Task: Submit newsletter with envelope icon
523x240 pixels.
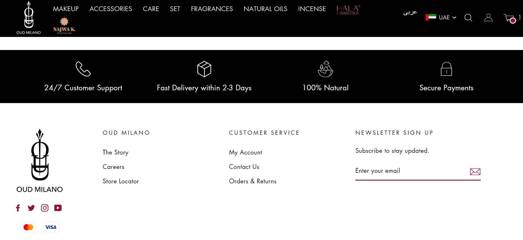Action: tap(475, 172)
